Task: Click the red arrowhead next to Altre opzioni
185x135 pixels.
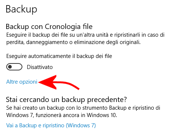Action: 47,82
